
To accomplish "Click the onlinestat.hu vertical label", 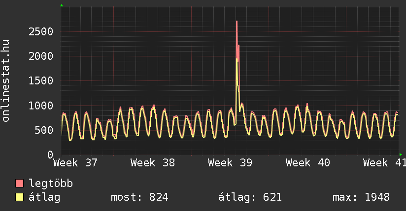I will coord(6,80).
